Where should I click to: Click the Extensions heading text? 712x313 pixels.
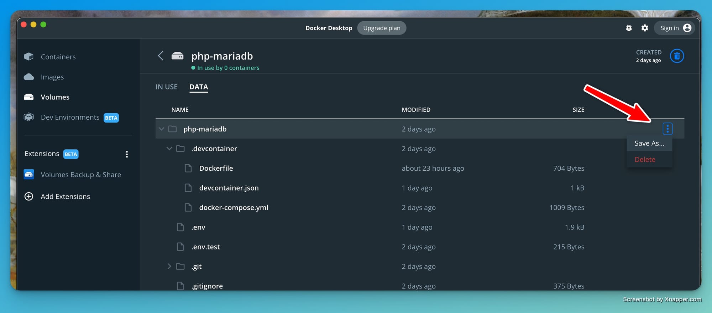[x=42, y=154]
